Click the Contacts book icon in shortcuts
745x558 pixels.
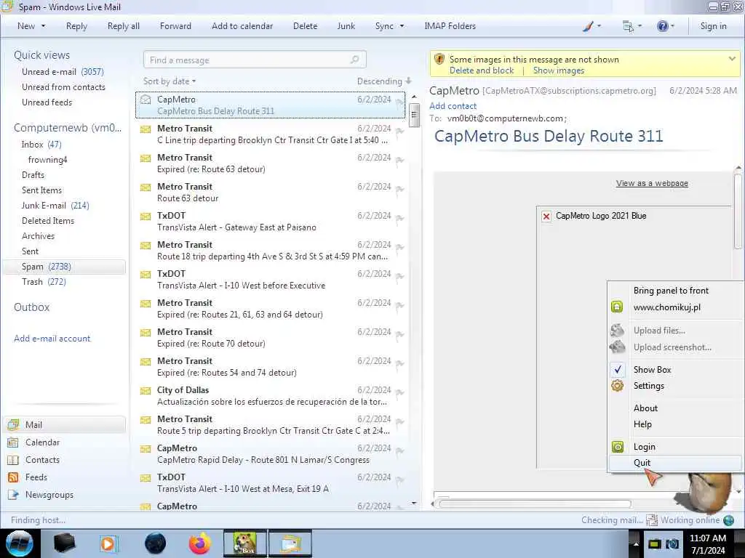13,460
